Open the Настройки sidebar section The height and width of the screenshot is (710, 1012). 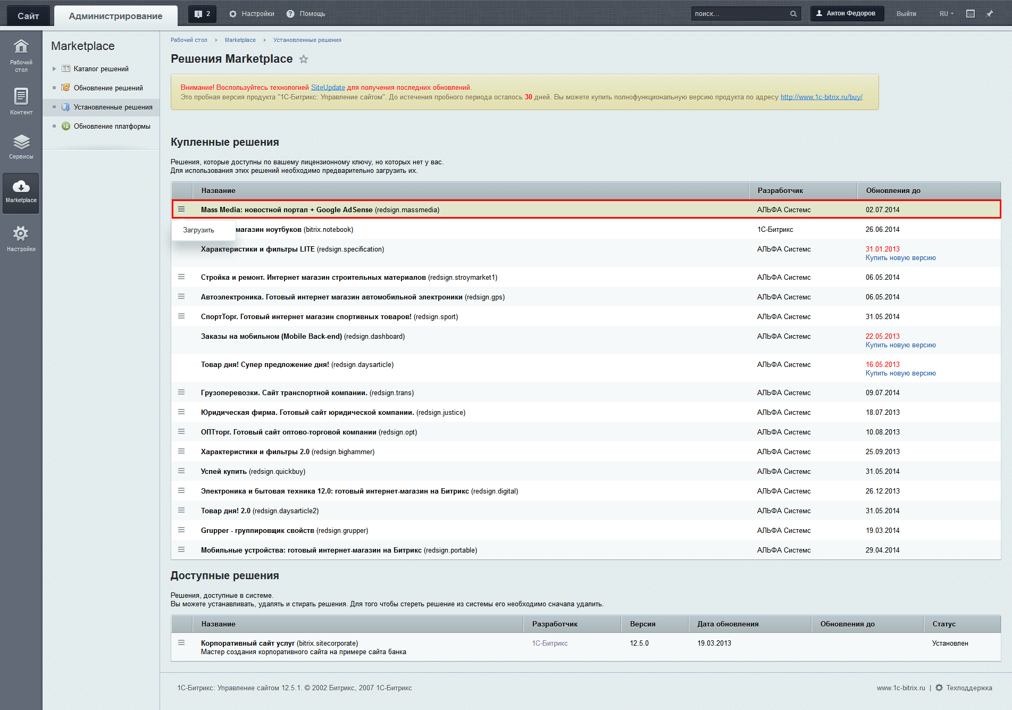[x=21, y=239]
